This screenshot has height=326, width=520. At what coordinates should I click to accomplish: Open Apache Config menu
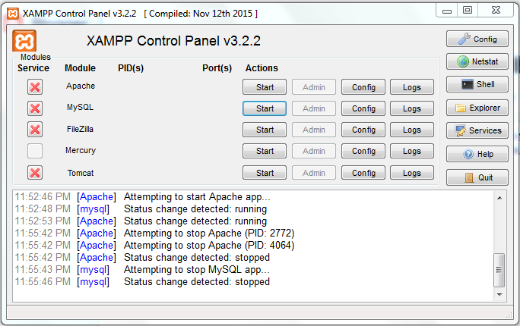(x=363, y=87)
